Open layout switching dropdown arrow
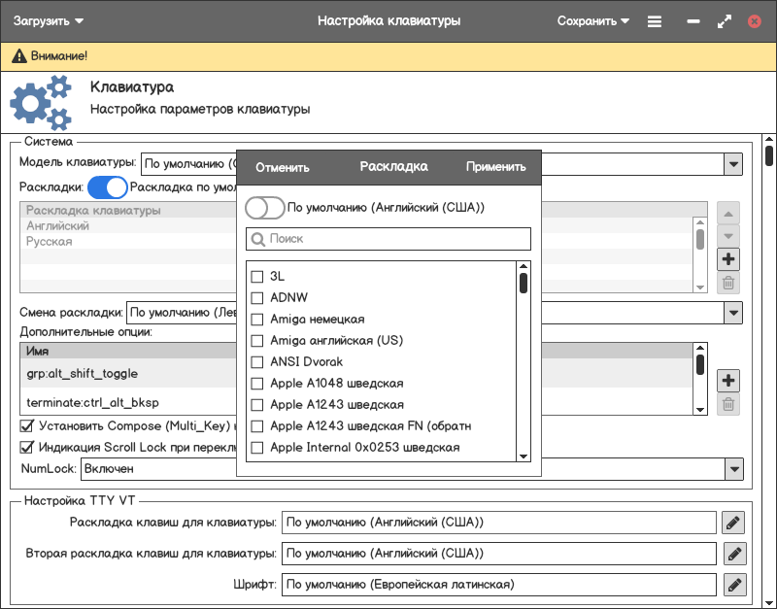 (x=733, y=313)
